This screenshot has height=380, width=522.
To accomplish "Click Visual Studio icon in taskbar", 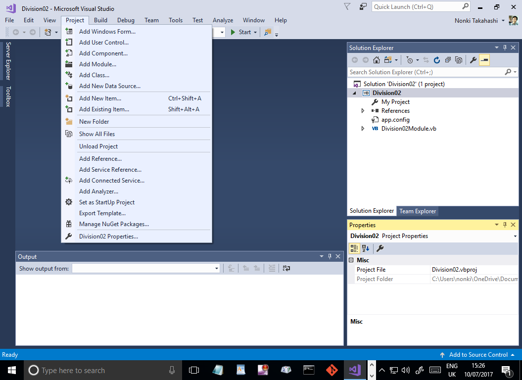I will tap(355, 370).
